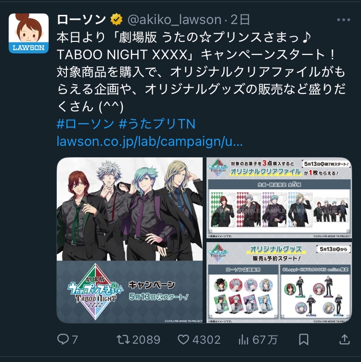The image size is (361, 362).
Task: Click the ローソン display name
Action: [x=81, y=20]
